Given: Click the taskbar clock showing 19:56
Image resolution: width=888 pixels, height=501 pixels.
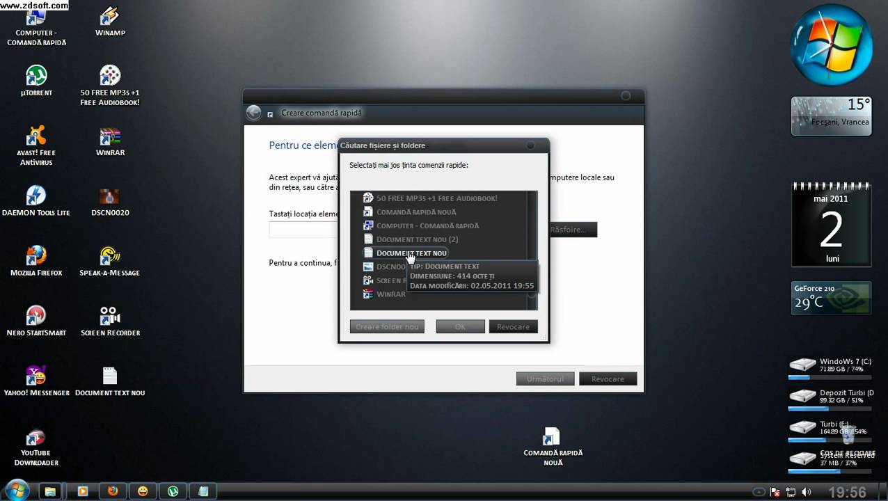Looking at the screenshot, I should click(847, 492).
